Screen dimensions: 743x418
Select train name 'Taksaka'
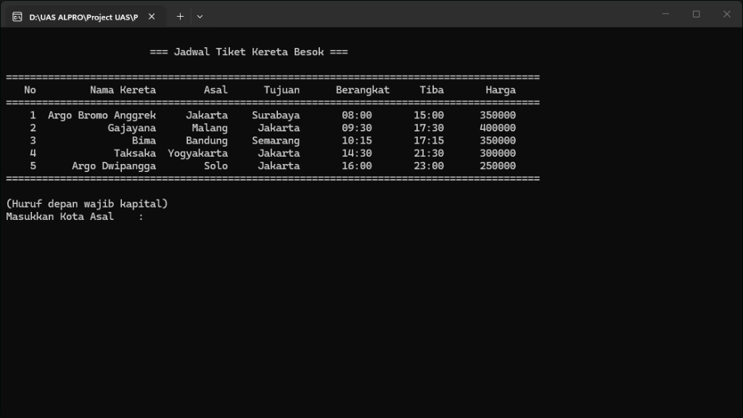[135, 153]
